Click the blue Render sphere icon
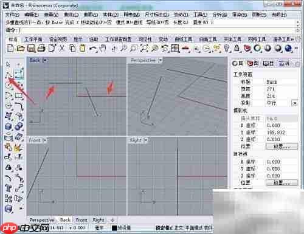Image resolution: width=304 pixels, height=234 pixels. point(288,48)
